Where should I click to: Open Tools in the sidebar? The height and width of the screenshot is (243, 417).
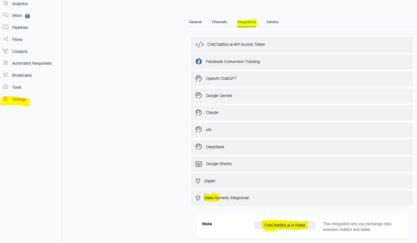tap(16, 87)
